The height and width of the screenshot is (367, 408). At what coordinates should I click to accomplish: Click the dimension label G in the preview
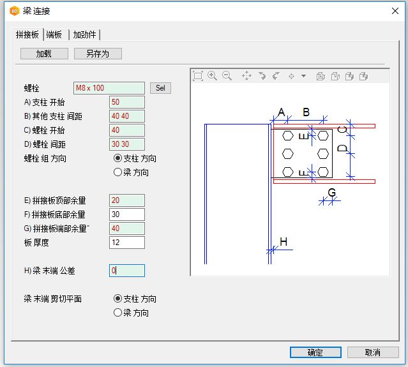332,193
